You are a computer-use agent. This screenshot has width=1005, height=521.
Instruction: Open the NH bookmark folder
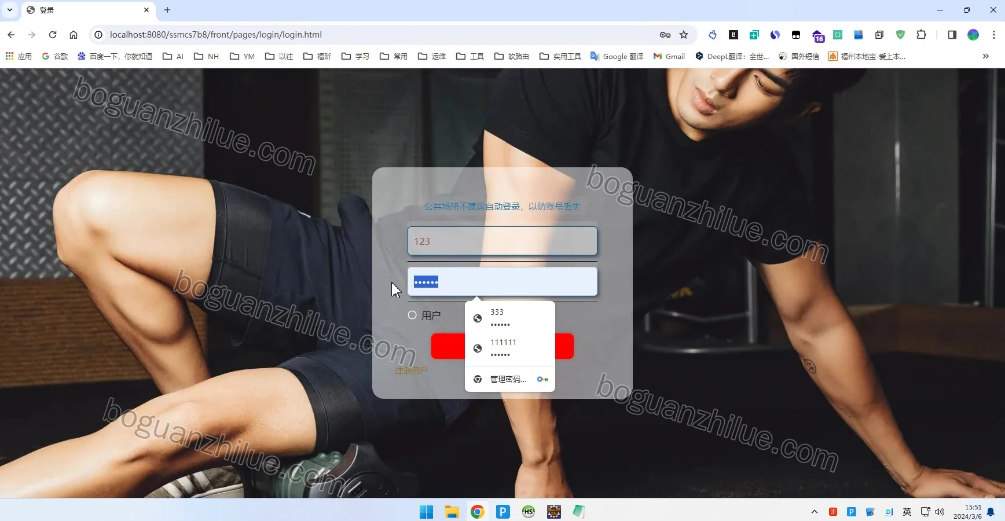pyautogui.click(x=206, y=56)
